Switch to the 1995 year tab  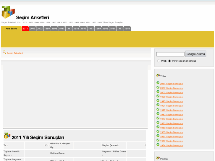pyautogui.click(x=54, y=28)
